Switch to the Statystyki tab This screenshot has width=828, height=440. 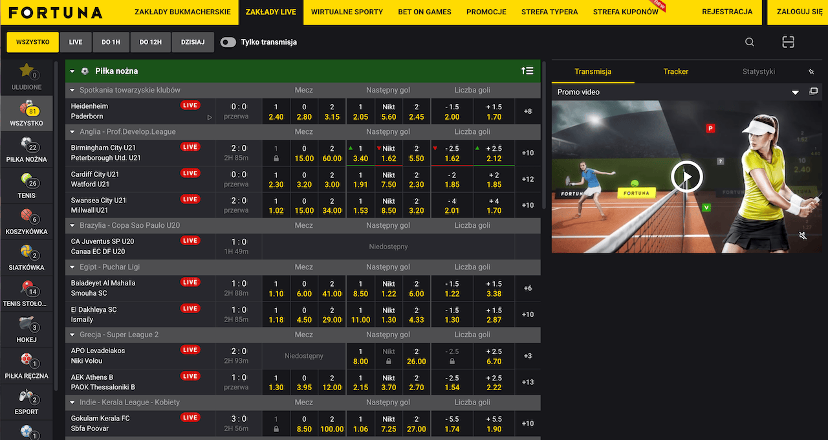pos(759,72)
